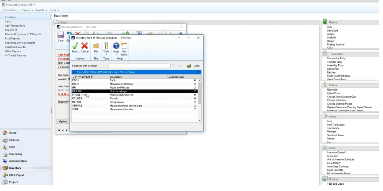This screenshot has height=191, width=383.
Task: Click the Add Note icon
Action: coord(124,46)
